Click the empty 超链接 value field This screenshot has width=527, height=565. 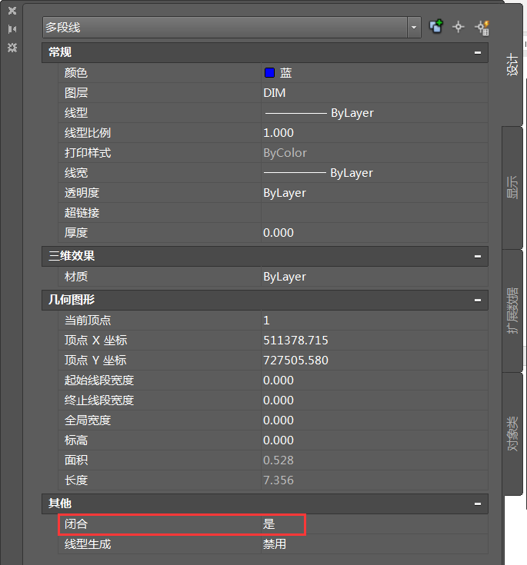click(x=375, y=213)
